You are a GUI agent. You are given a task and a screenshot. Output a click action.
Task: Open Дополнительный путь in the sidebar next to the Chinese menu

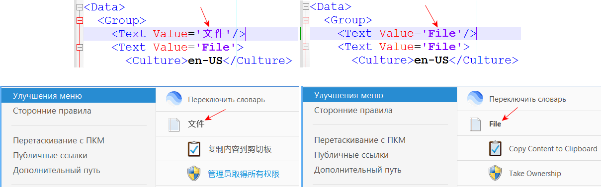click(57, 170)
